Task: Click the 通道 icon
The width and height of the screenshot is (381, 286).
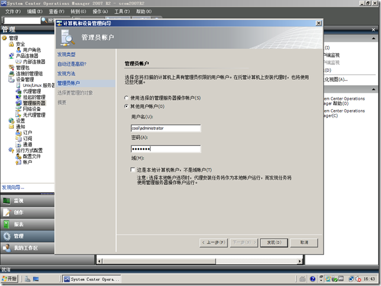Action: pos(18,144)
